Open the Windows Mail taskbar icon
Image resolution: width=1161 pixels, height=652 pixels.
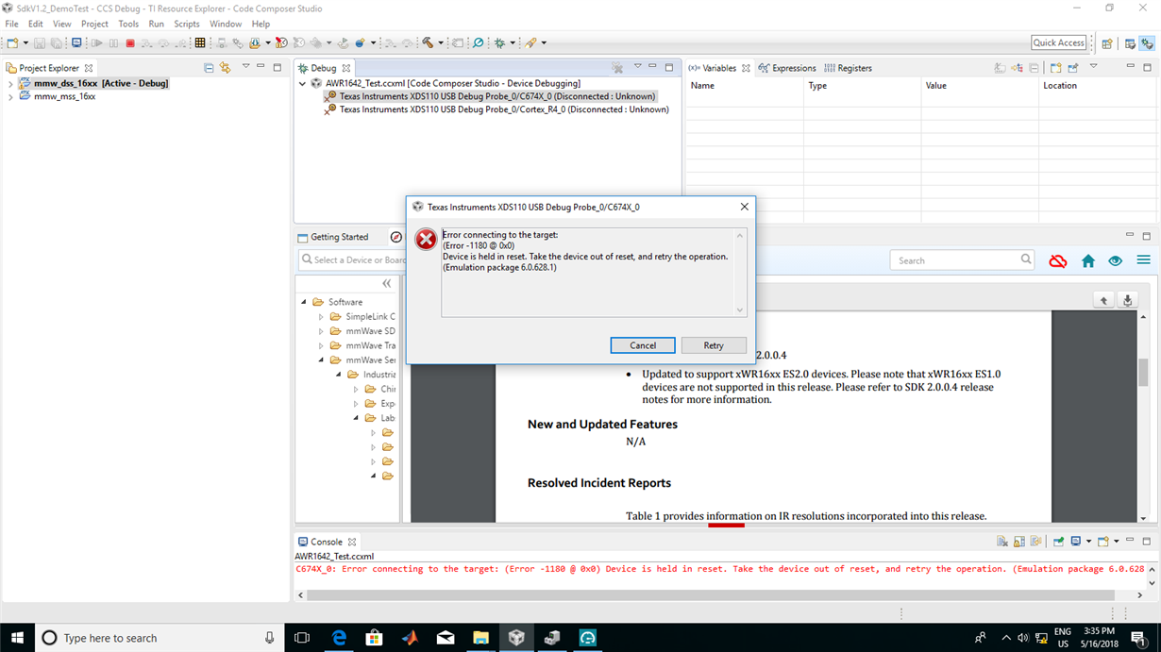click(445, 638)
